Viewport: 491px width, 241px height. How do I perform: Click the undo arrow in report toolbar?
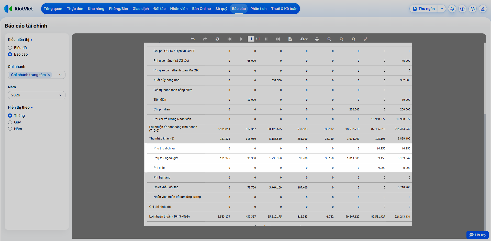tap(193, 39)
